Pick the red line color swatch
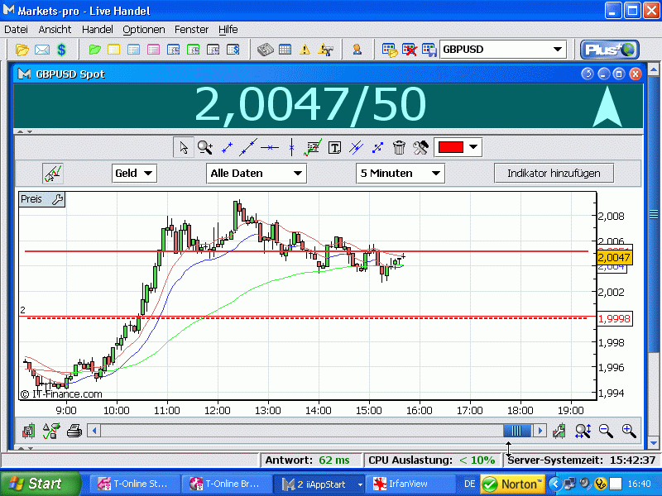The image size is (662, 496). pyautogui.click(x=450, y=148)
